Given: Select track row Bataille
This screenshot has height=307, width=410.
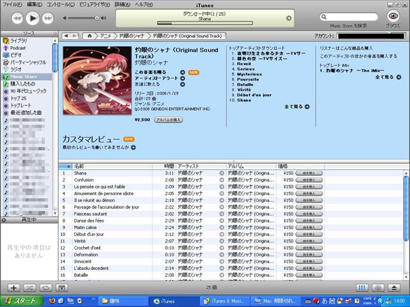Looking at the screenshot, I should 192,275.
